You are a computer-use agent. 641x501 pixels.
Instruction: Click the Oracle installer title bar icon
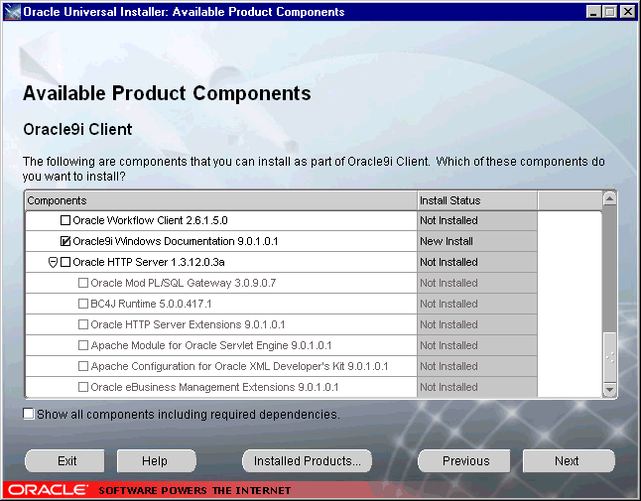pos(12,12)
